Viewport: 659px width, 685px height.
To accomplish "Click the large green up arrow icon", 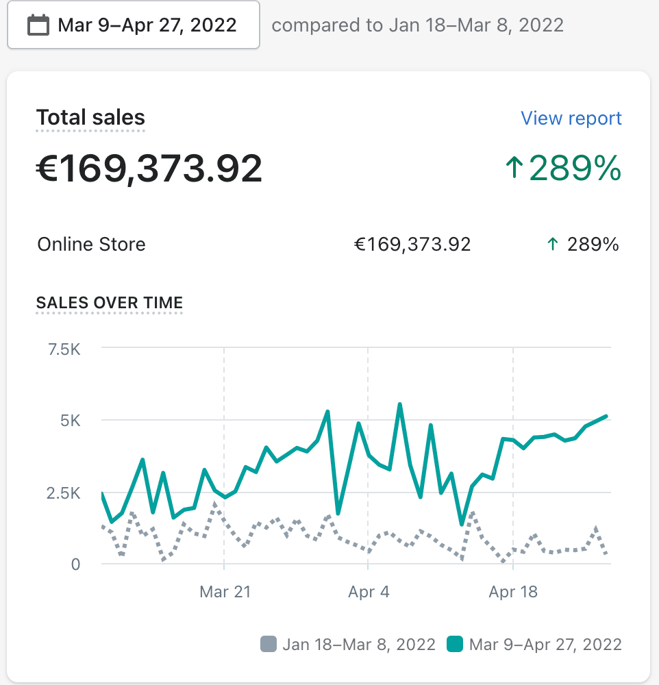I will tap(514, 169).
